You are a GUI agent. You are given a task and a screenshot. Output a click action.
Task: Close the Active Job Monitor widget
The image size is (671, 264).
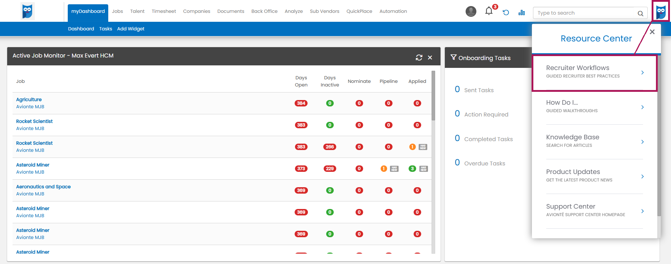[430, 58]
